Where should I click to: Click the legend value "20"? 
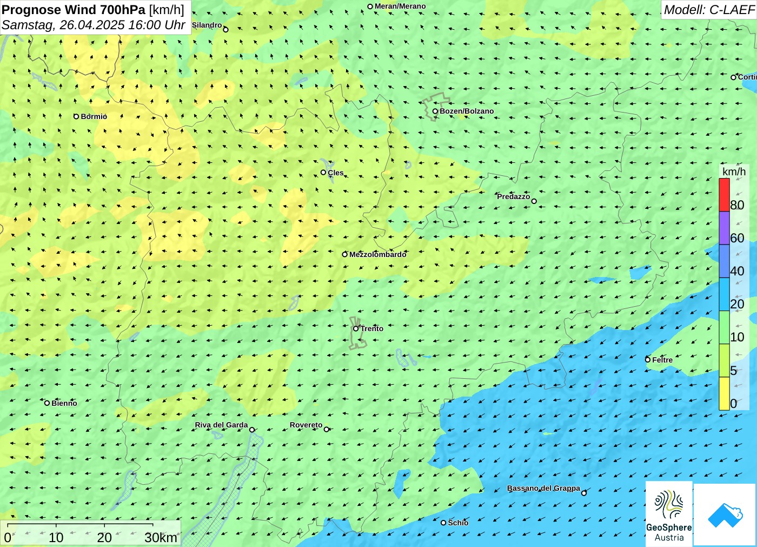(x=737, y=304)
